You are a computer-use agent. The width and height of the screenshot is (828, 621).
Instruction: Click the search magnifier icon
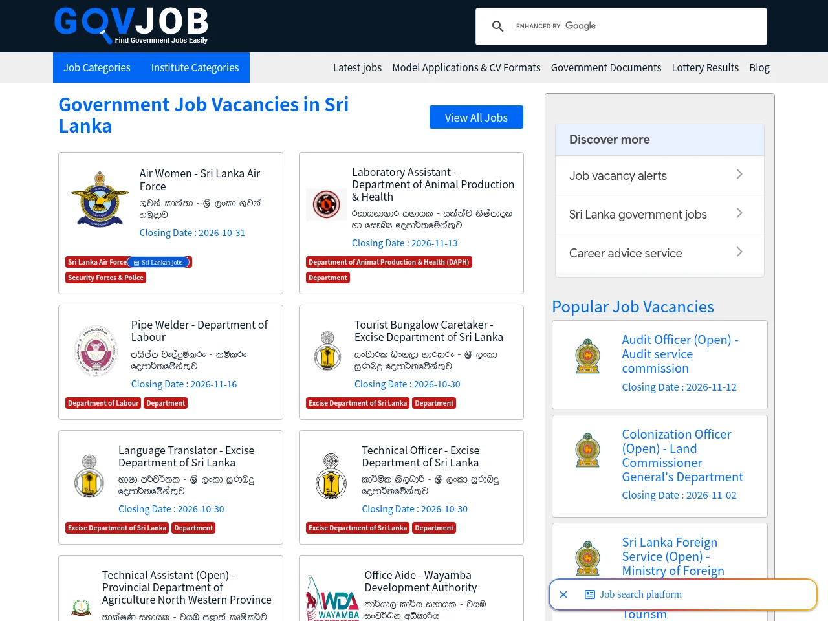pos(497,27)
